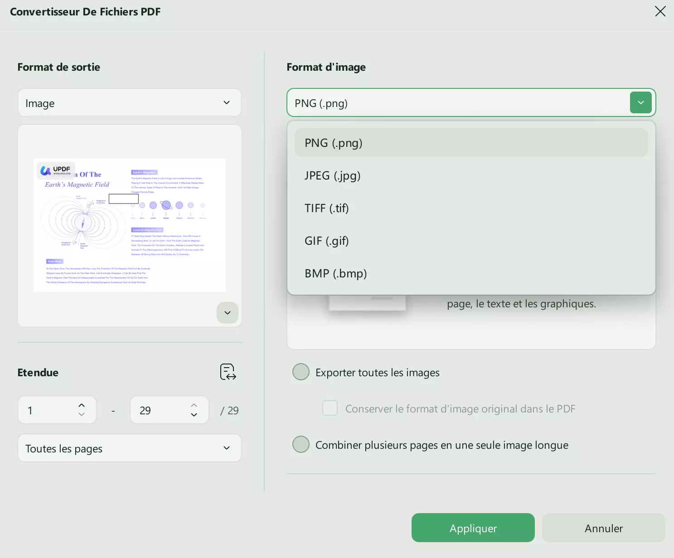The height and width of the screenshot is (558, 674).
Task: Click the PDF page preview thumbnail
Action: pyautogui.click(x=130, y=225)
